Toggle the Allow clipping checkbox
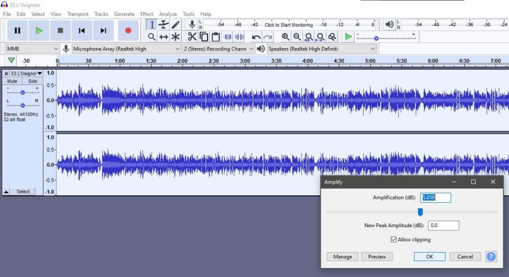 pos(394,240)
